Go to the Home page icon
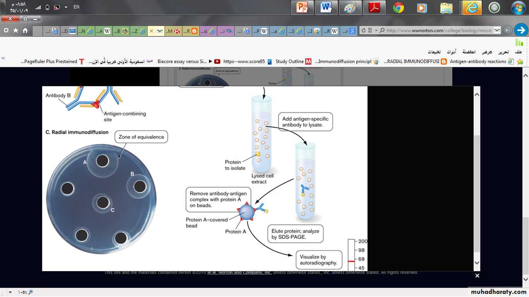This screenshot has width=529, height=297. coord(25,30)
